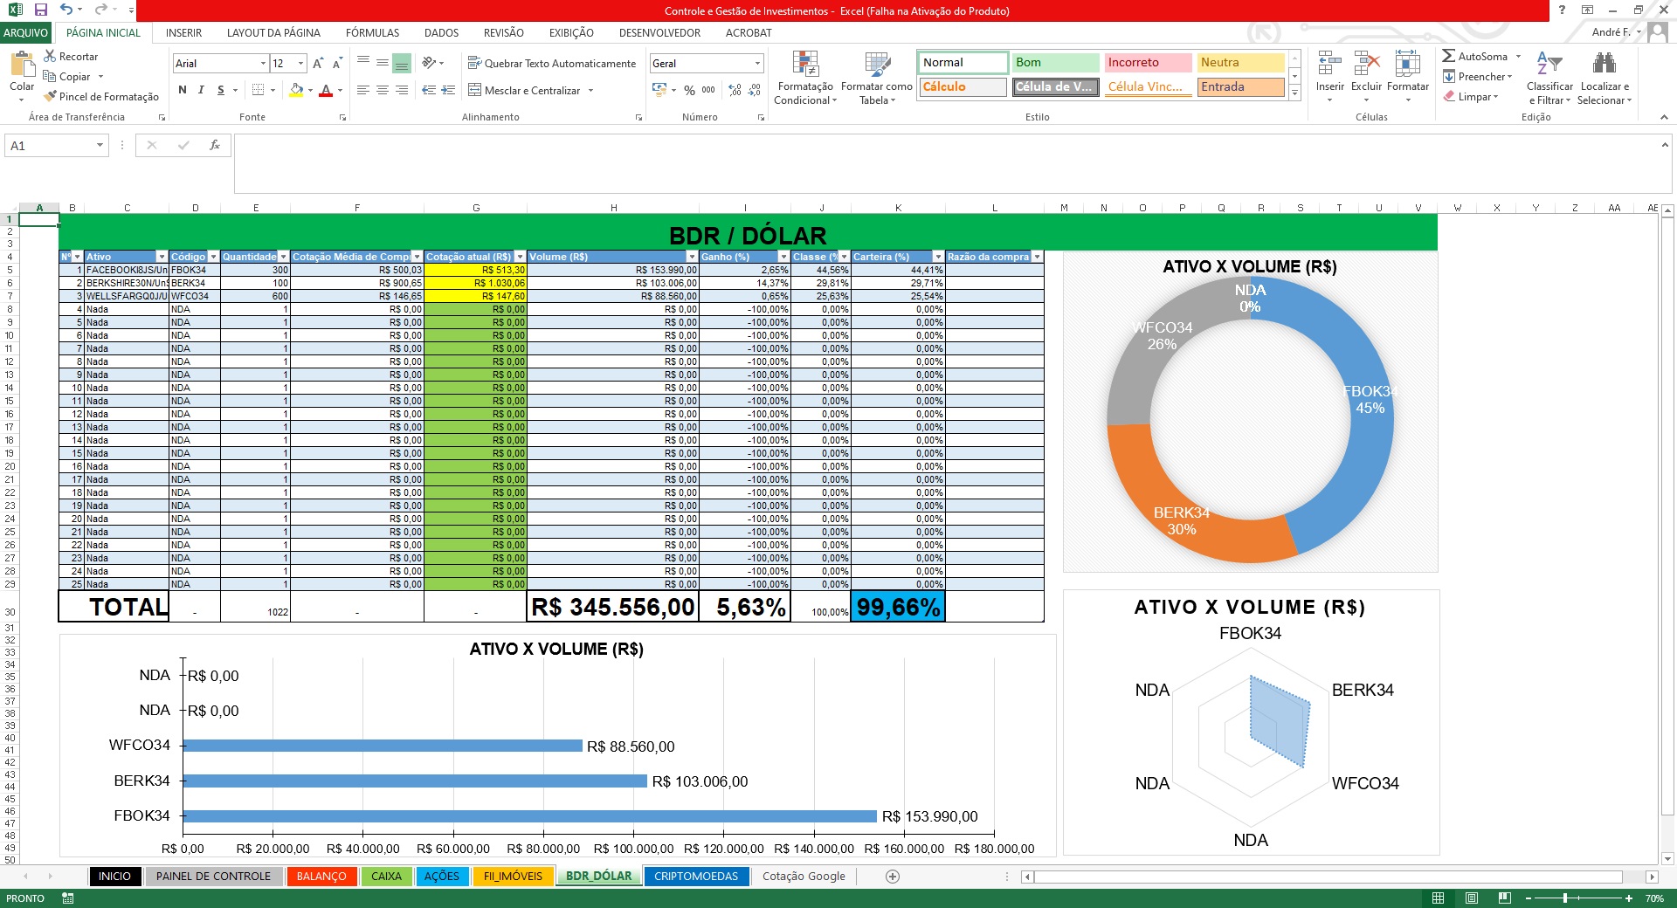Switch to page layout view in status bar

pos(1472,898)
